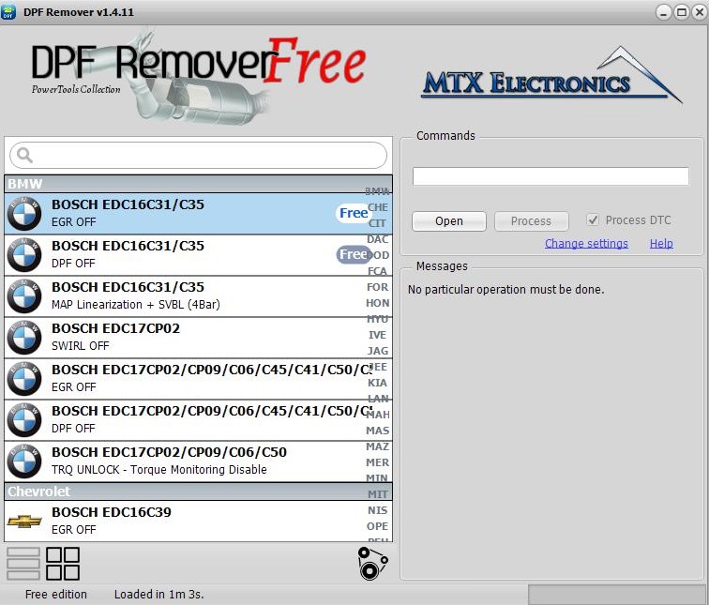
Task: Click the Commands text field
Action: 551,176
